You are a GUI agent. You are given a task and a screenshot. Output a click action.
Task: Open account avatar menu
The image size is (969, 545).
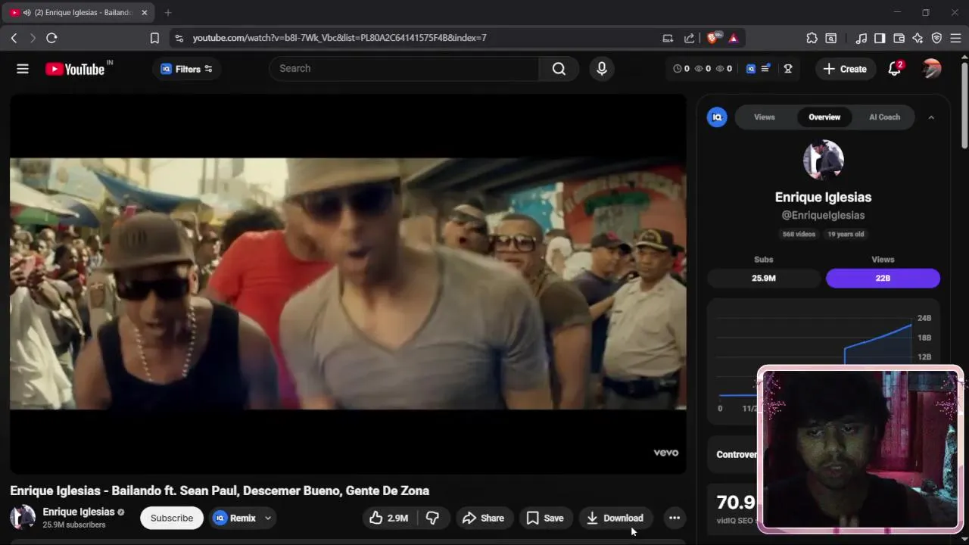pos(932,69)
